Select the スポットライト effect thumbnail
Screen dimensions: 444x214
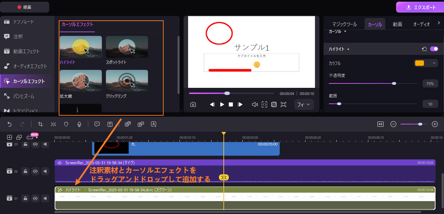(127, 47)
